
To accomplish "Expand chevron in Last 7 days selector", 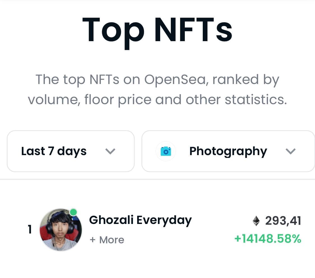I will coord(110,151).
